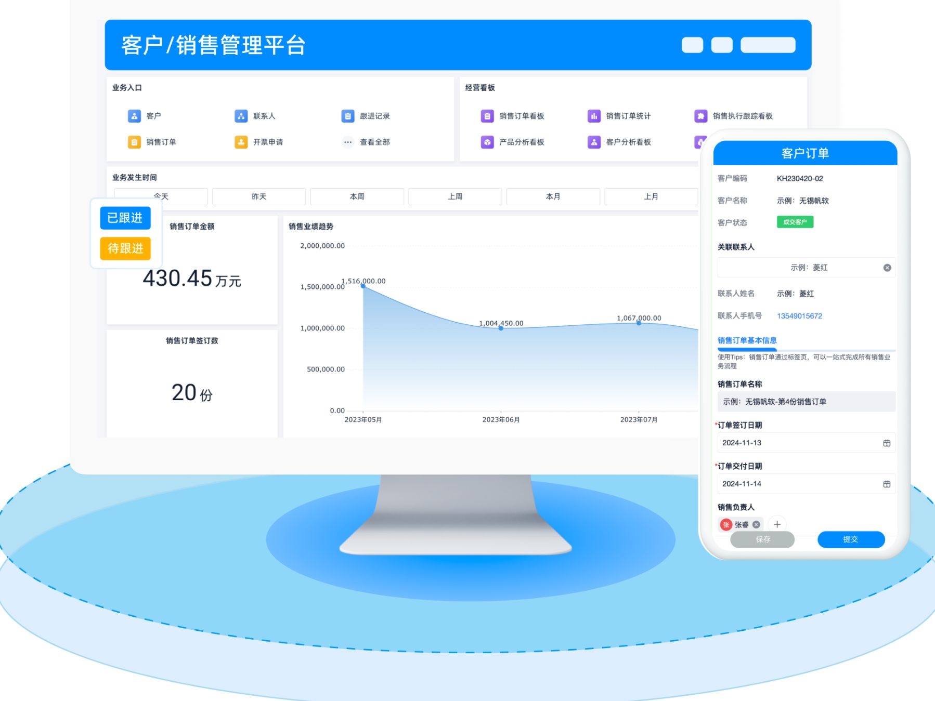Open the 销售订单 entry icon
The height and width of the screenshot is (701, 935).
click(134, 142)
